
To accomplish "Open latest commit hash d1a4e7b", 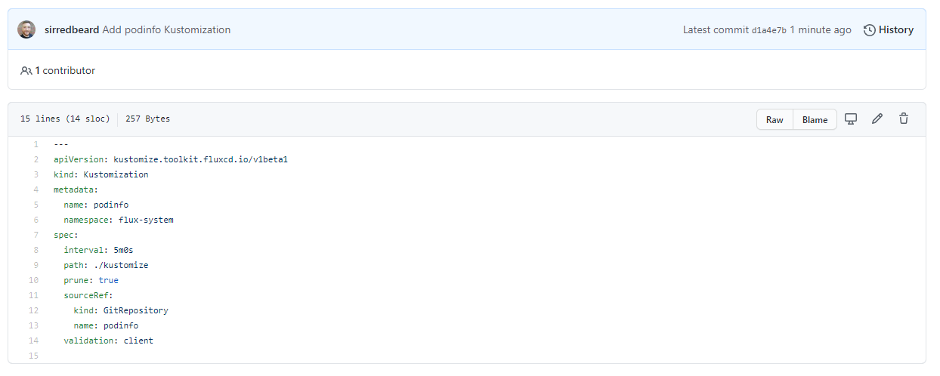I will [768, 30].
